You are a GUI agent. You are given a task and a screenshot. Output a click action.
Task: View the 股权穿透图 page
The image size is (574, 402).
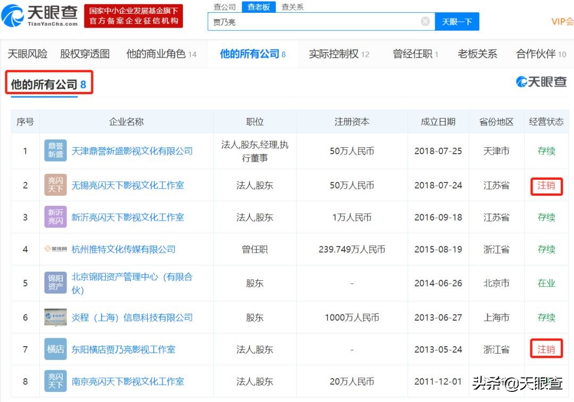84,54
